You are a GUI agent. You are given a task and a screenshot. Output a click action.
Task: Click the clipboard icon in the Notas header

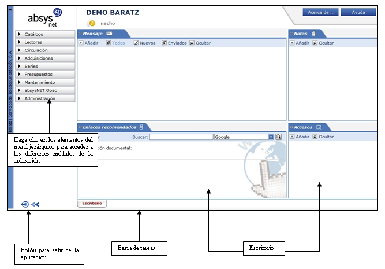coord(314,33)
